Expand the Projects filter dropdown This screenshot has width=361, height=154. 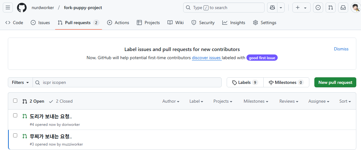point(223,101)
